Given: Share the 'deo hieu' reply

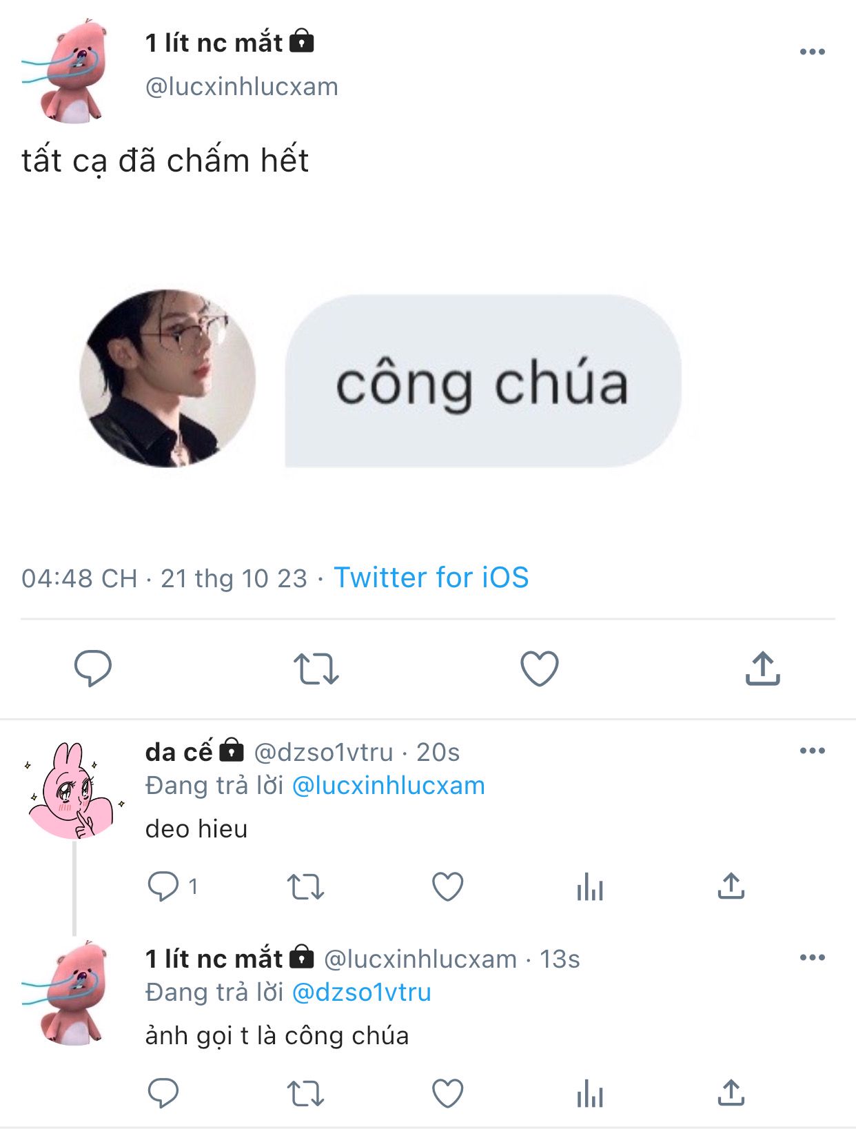Looking at the screenshot, I should [x=731, y=886].
